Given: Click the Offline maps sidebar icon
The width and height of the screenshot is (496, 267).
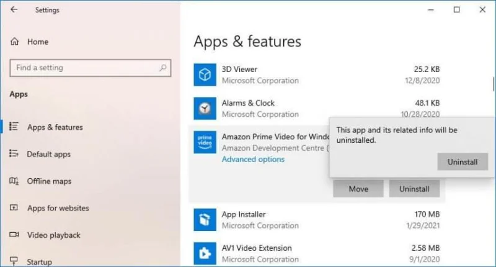Looking at the screenshot, I should [x=14, y=181].
